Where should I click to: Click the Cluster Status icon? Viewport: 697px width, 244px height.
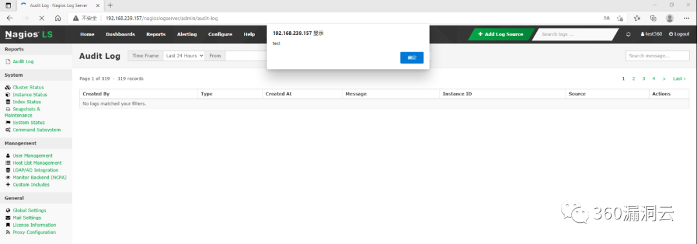pos(8,87)
